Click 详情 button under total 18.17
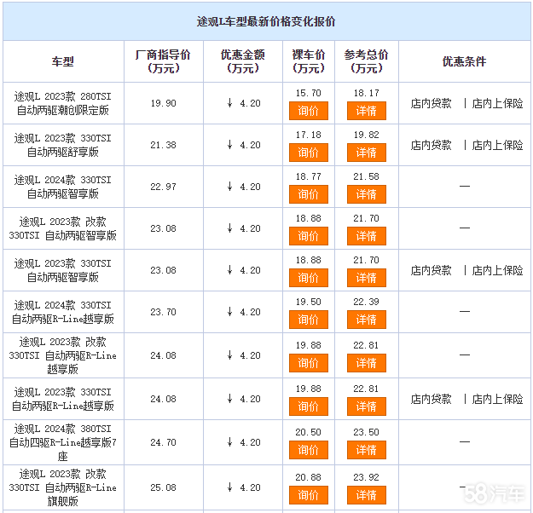The height and width of the screenshot is (513, 533). [366, 111]
